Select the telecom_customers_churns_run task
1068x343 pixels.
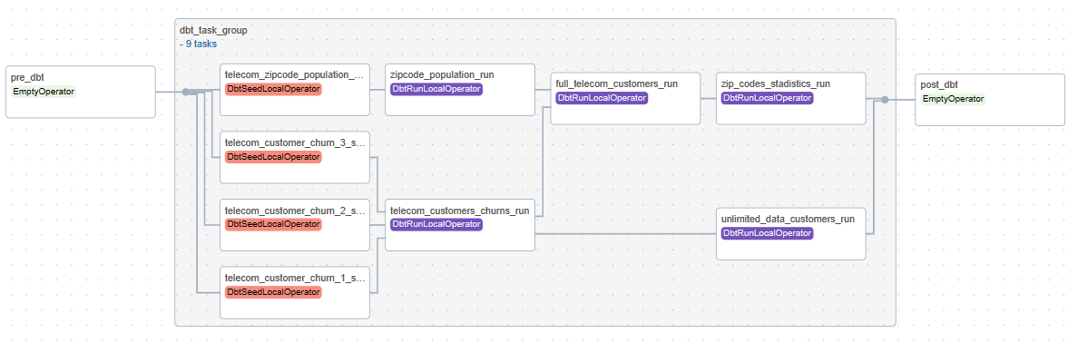460,225
